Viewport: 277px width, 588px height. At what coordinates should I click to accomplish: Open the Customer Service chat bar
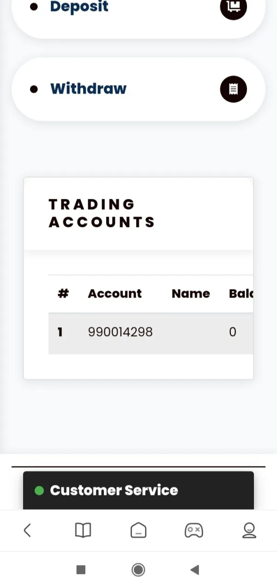[138, 490]
